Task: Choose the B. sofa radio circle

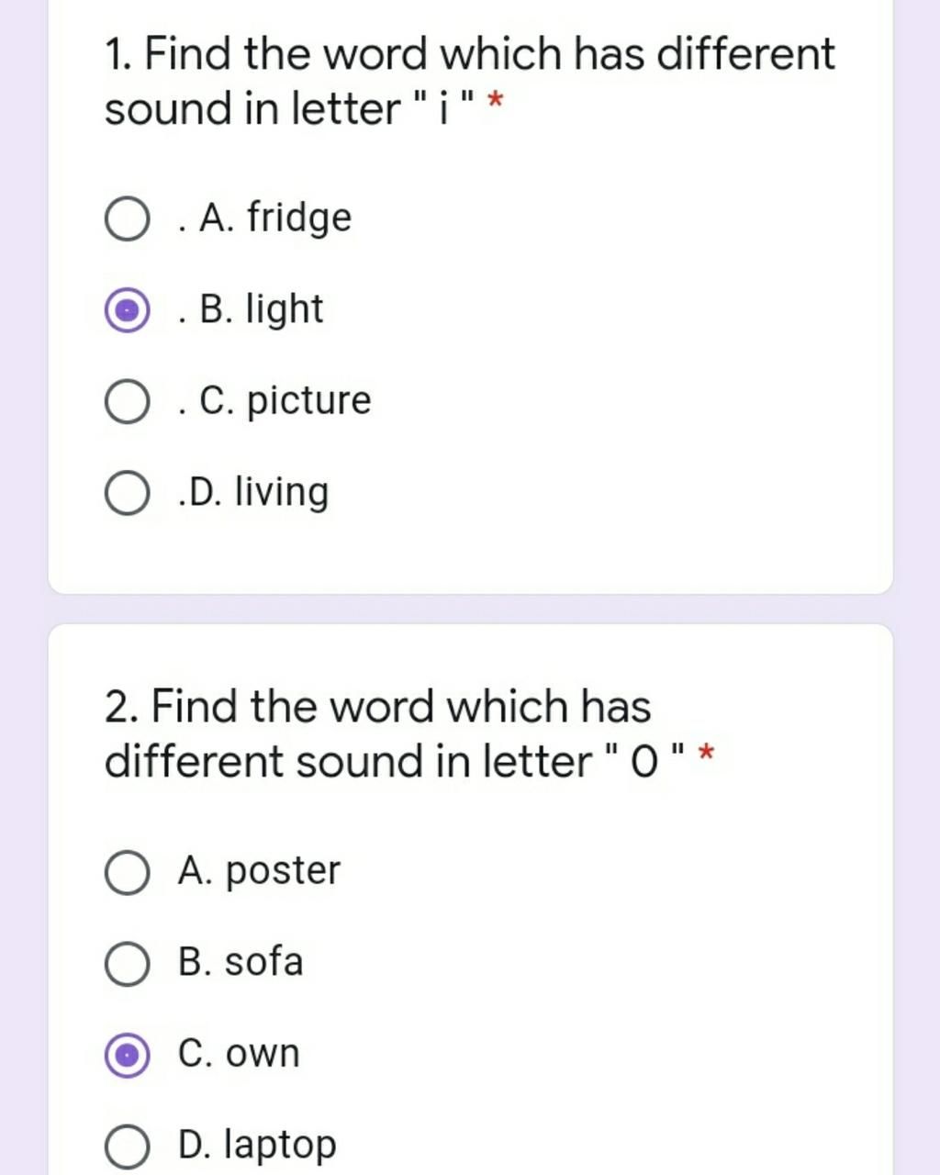Action: [x=126, y=964]
